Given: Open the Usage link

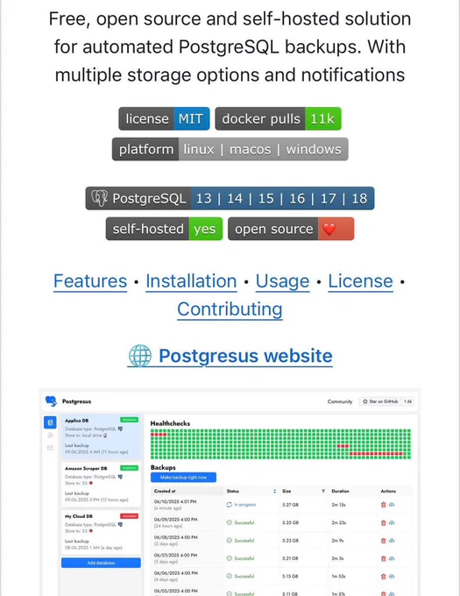Looking at the screenshot, I should click(282, 281).
